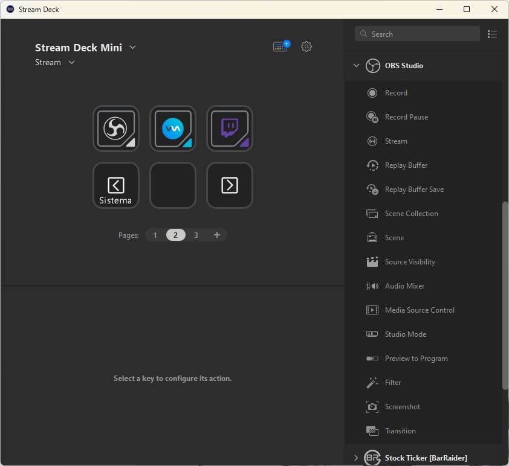Select the Voicemod folder key
The width and height of the screenshot is (509, 466).
pos(173,129)
